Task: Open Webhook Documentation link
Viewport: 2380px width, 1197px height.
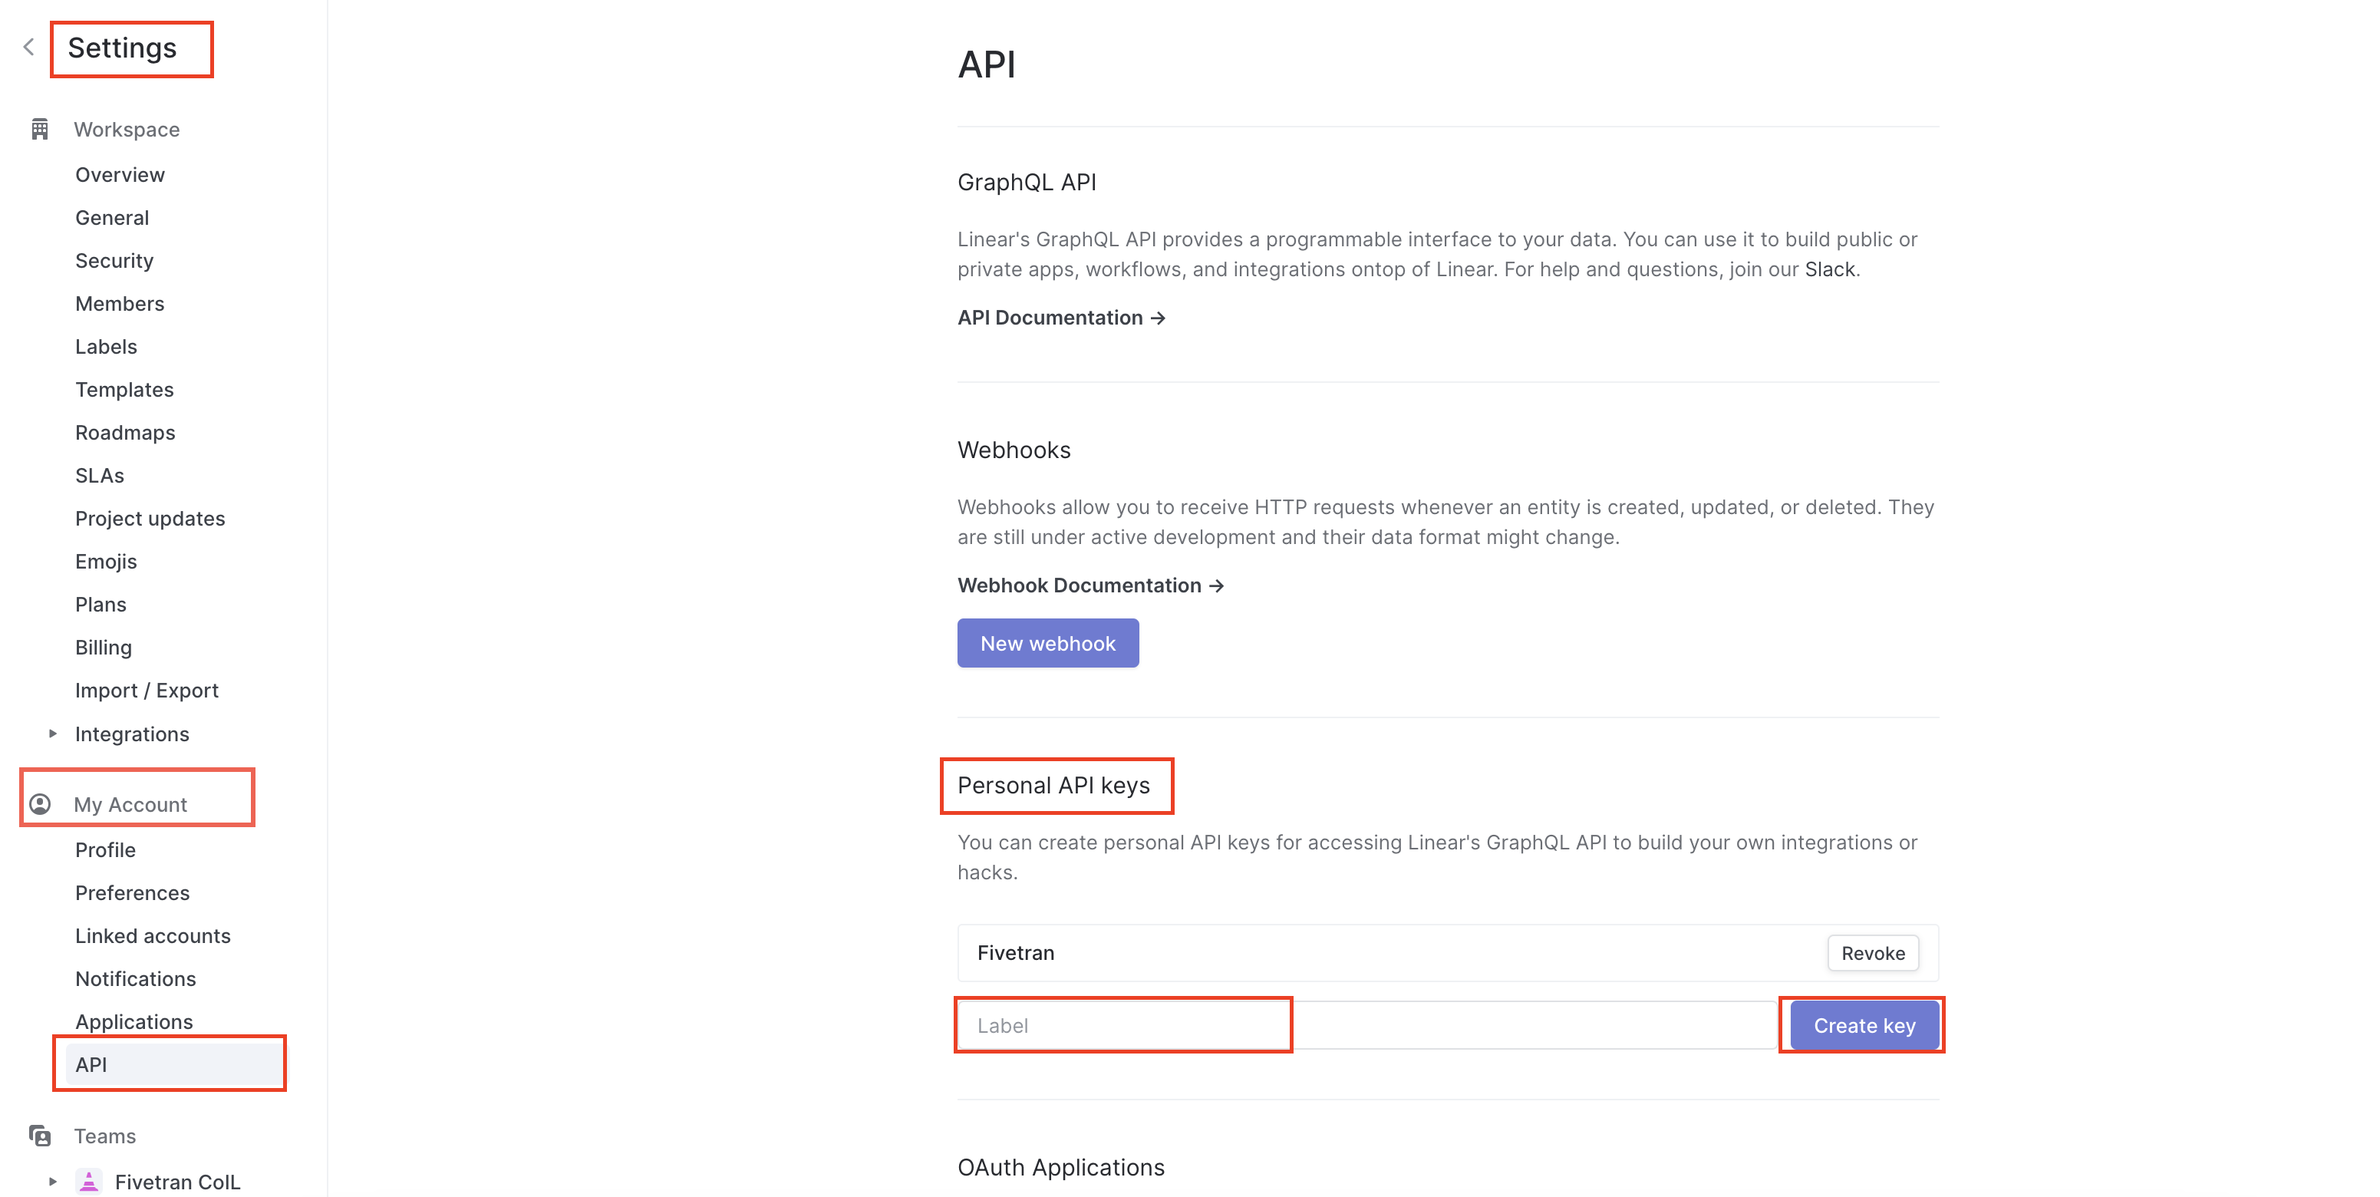Action: [1090, 585]
